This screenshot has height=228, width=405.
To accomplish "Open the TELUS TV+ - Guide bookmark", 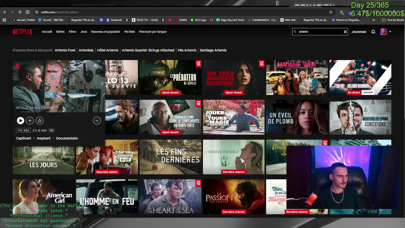I will point(145,20).
